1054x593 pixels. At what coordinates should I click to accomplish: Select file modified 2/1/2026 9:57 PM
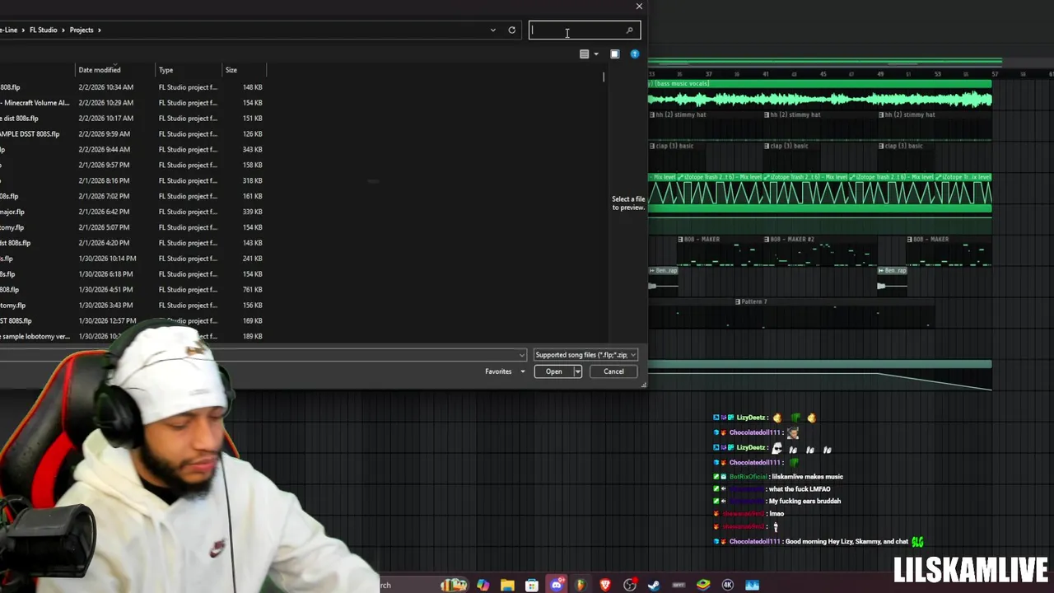tap(132, 165)
